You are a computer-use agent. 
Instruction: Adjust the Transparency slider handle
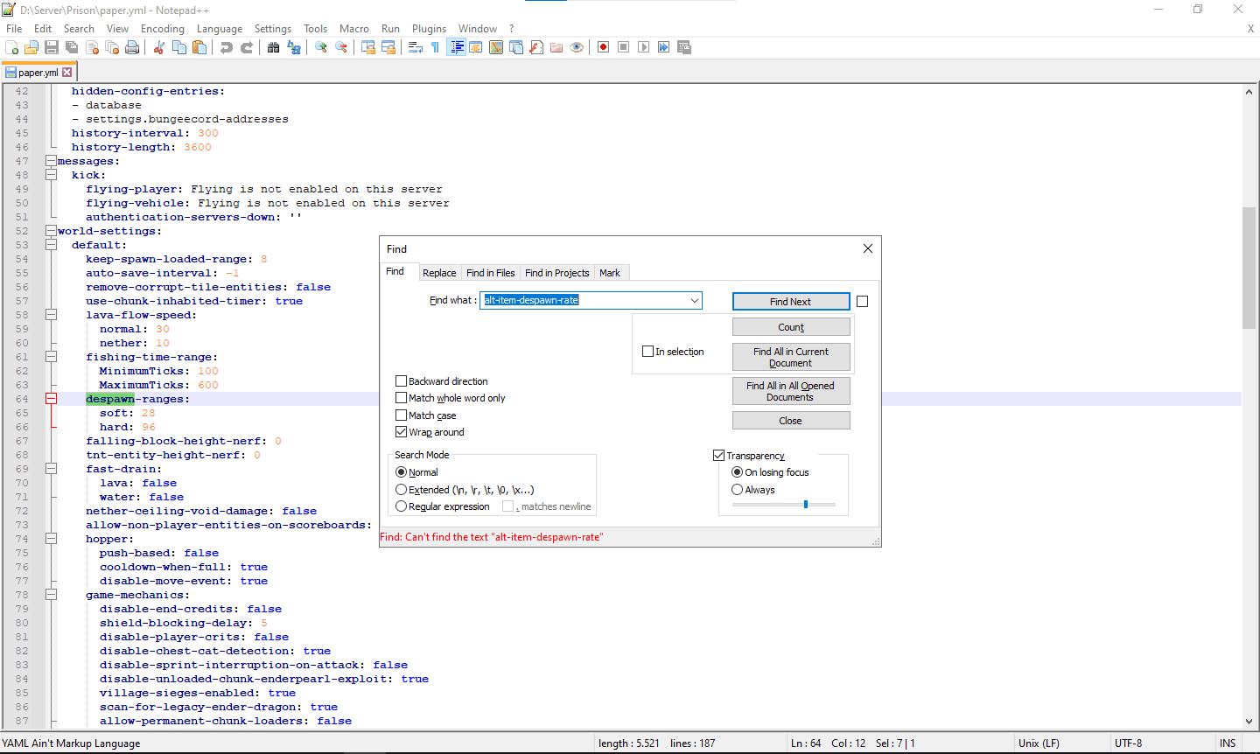(x=806, y=505)
